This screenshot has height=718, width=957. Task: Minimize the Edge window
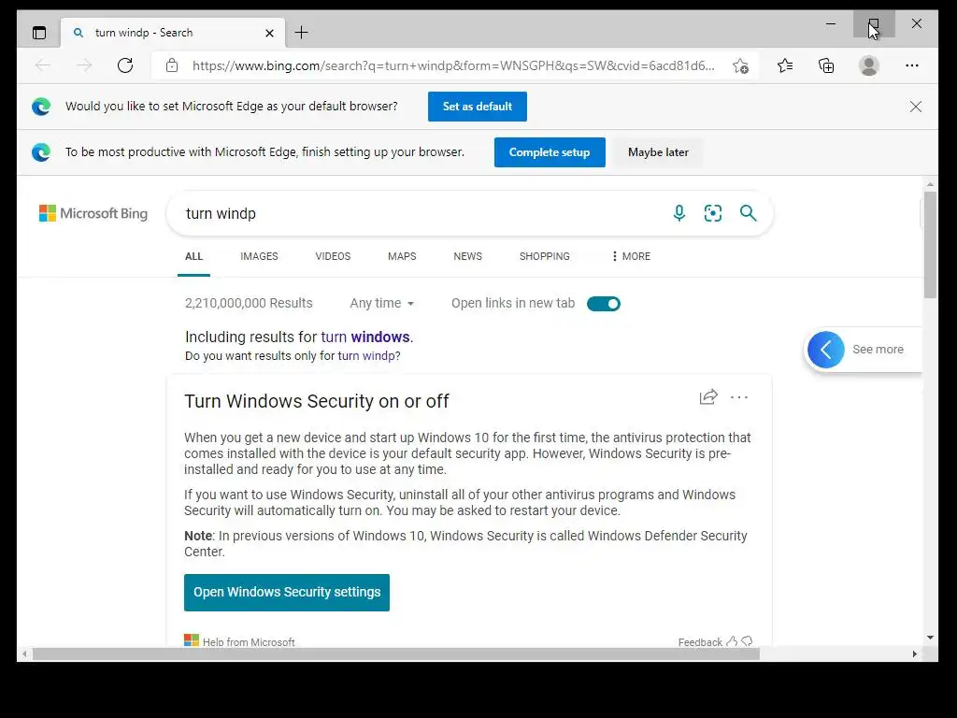pos(831,23)
